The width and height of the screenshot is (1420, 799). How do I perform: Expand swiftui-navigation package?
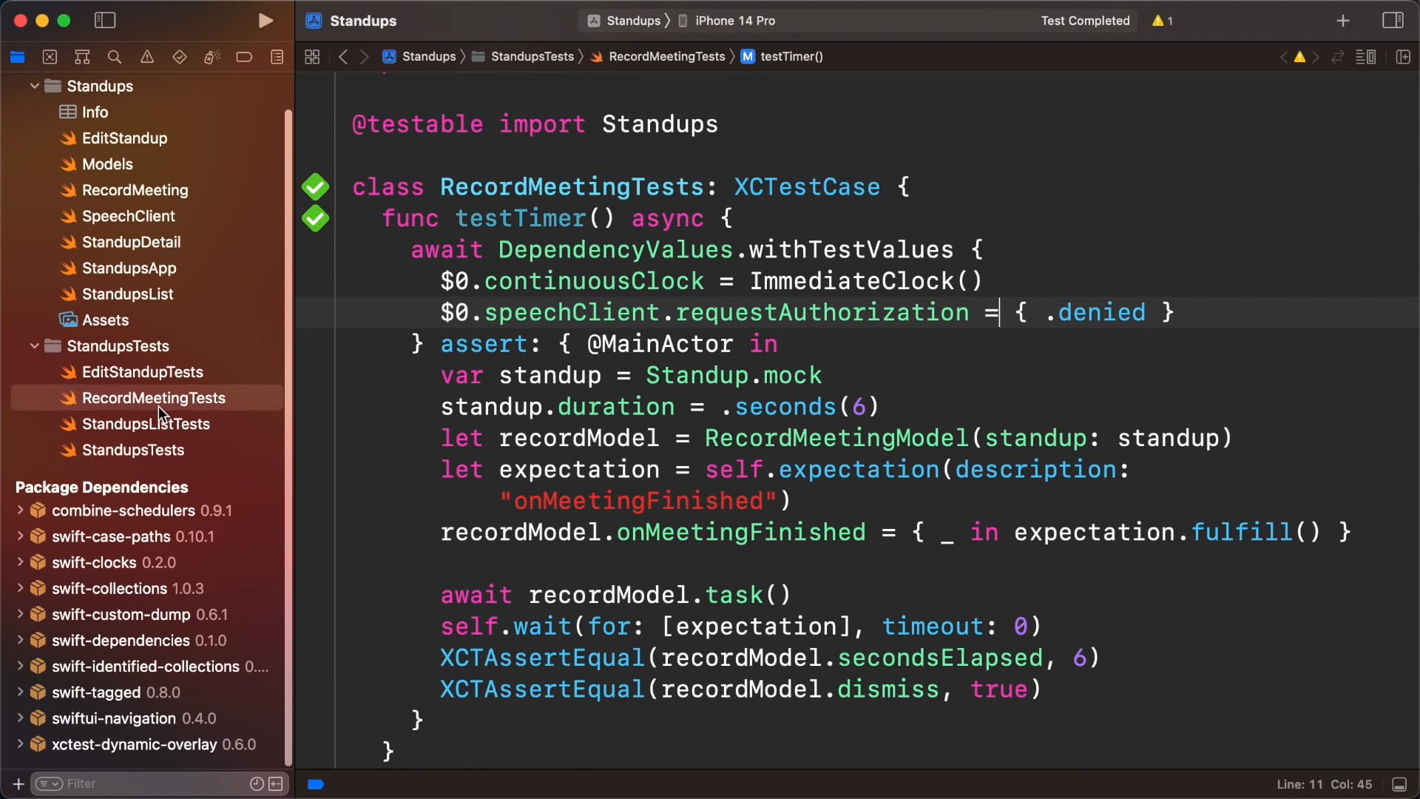[20, 717]
